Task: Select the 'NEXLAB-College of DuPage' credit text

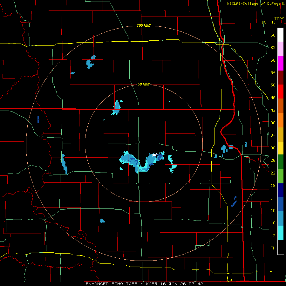Action: [x=254, y=3]
